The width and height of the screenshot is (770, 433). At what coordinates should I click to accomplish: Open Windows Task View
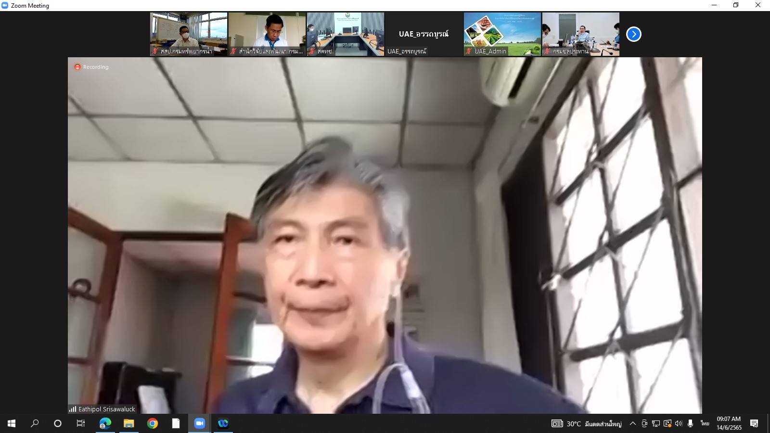click(81, 423)
